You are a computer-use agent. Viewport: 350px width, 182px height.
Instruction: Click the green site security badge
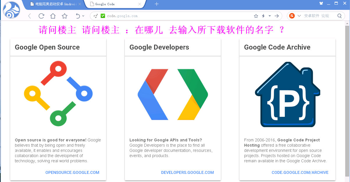(103, 16)
